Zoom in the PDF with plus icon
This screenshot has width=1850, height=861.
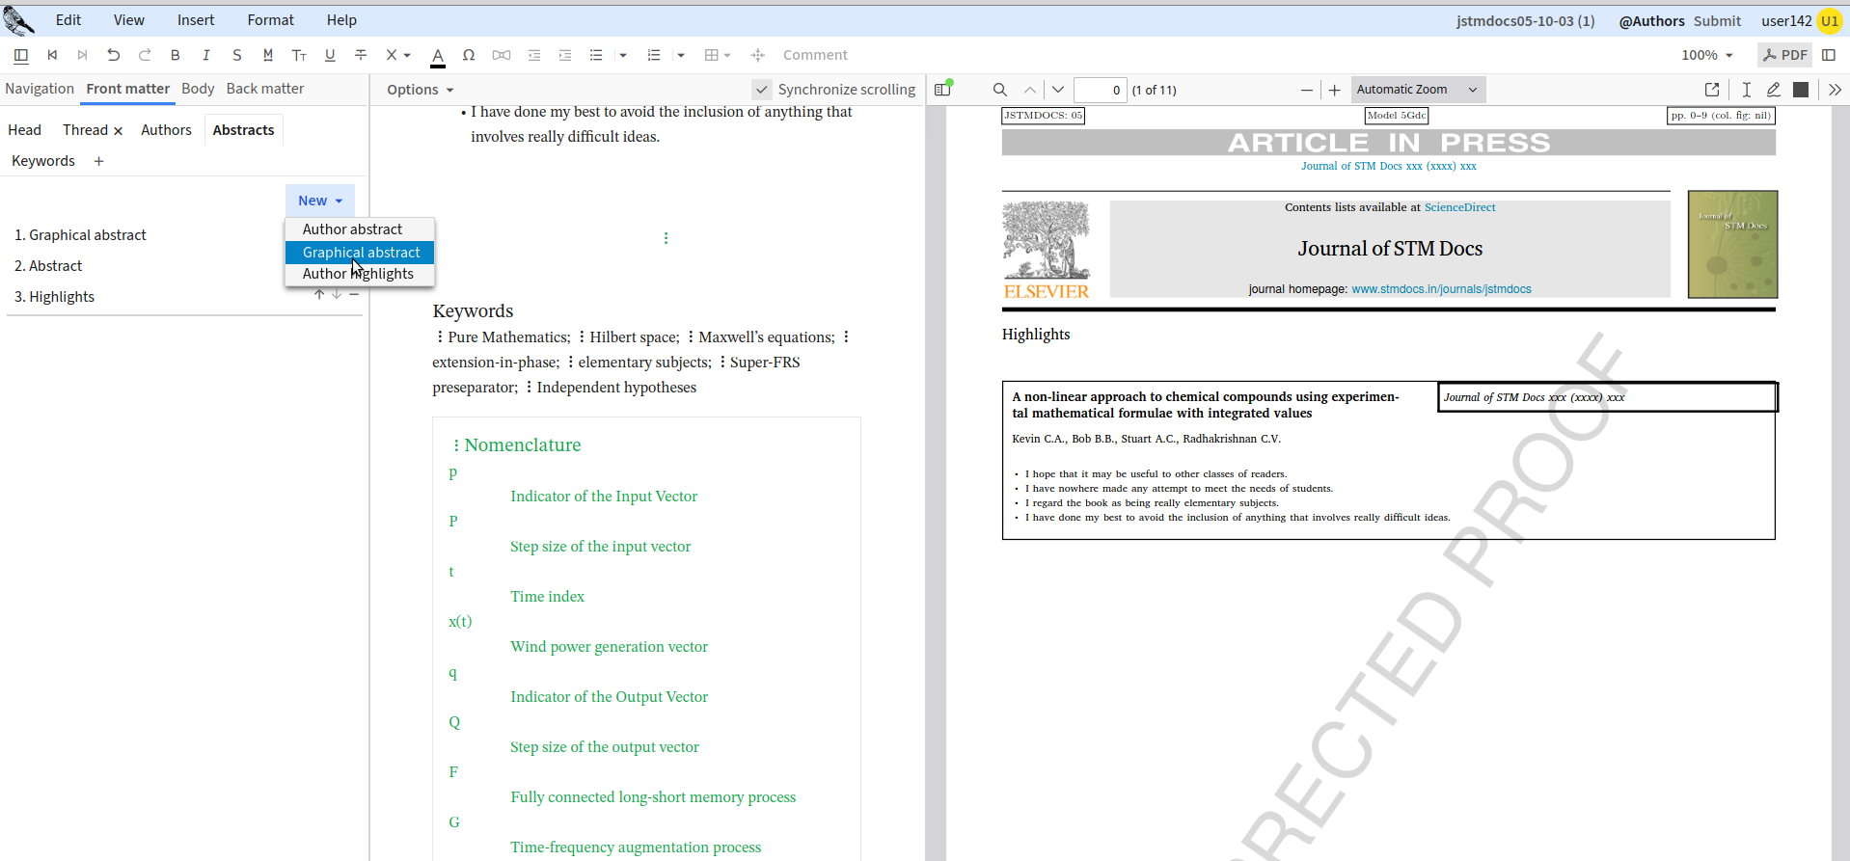pyautogui.click(x=1334, y=90)
